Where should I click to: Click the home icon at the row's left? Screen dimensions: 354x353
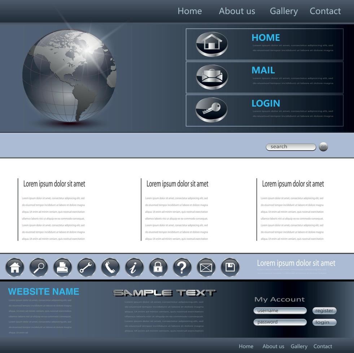tap(15, 267)
